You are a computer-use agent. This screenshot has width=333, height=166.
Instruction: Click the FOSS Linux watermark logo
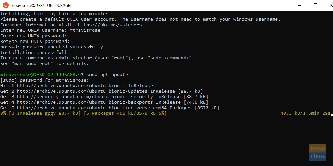click(x=317, y=153)
